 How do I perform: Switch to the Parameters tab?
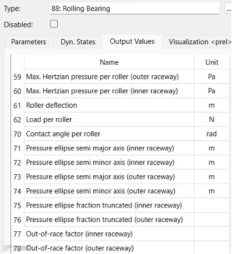click(x=29, y=42)
